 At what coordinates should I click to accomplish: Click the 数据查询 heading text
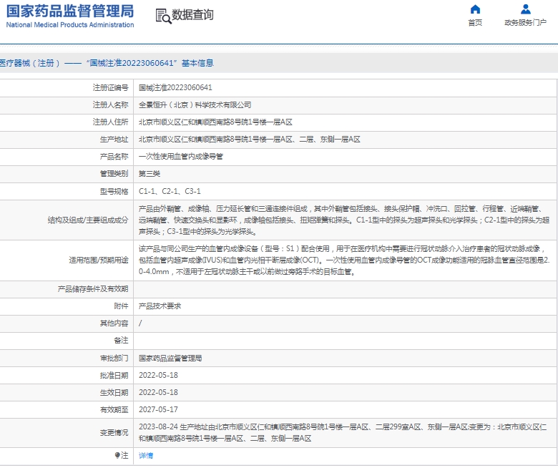pos(192,15)
